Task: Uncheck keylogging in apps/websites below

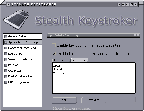Action: coord(54,54)
